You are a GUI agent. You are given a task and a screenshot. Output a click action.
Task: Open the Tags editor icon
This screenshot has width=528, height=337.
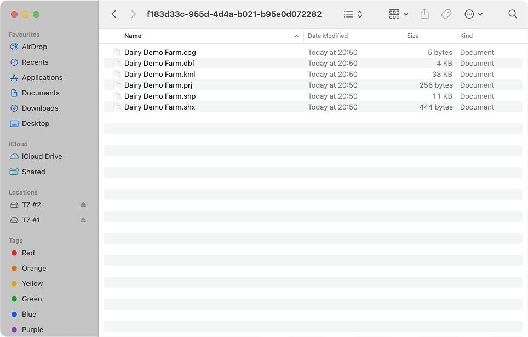446,14
